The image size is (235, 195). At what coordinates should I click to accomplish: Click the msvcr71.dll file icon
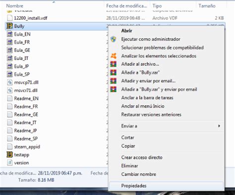pyautogui.click(x=10, y=91)
